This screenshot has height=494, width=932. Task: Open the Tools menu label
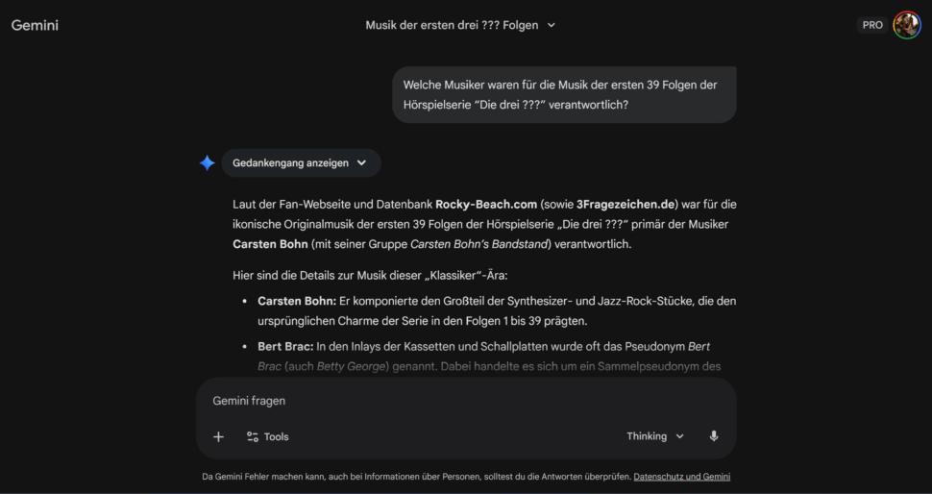click(277, 436)
